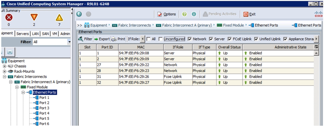Click the table scrollbar up arrow
This screenshot has width=325, height=138.
(316, 53)
